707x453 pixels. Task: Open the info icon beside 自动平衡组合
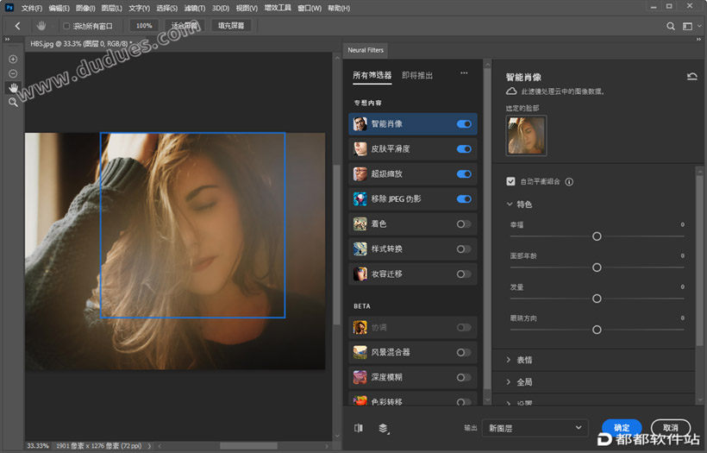click(569, 182)
